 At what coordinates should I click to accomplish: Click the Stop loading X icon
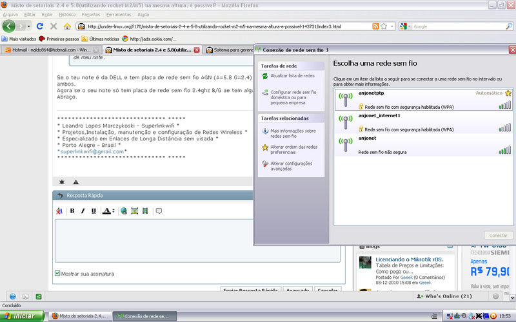pyautogui.click(x=54, y=26)
